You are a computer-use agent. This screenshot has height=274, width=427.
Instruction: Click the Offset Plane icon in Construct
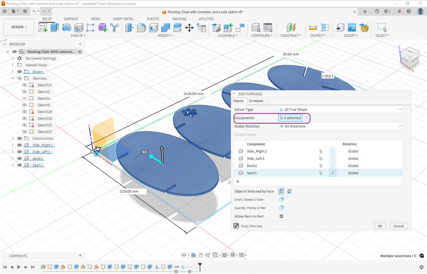pyautogui.click(x=291, y=27)
